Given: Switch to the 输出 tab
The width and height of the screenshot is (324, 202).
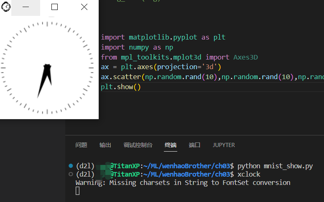Looking at the screenshot, I should (x=105, y=145).
